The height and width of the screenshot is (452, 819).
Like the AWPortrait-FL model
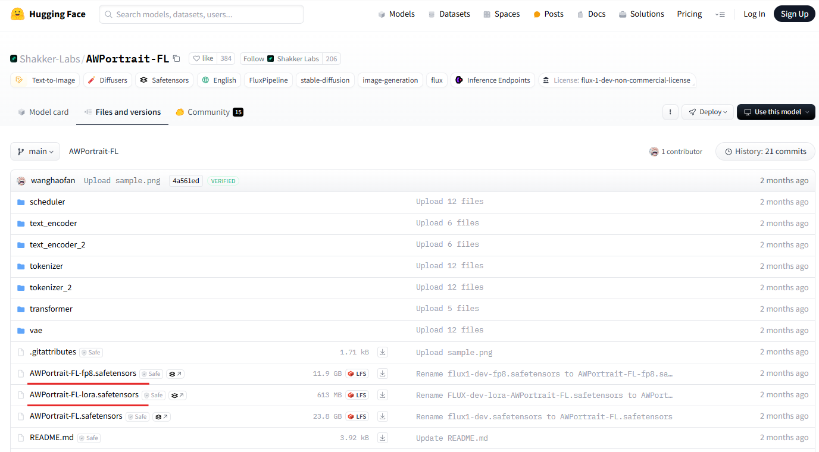click(x=203, y=58)
